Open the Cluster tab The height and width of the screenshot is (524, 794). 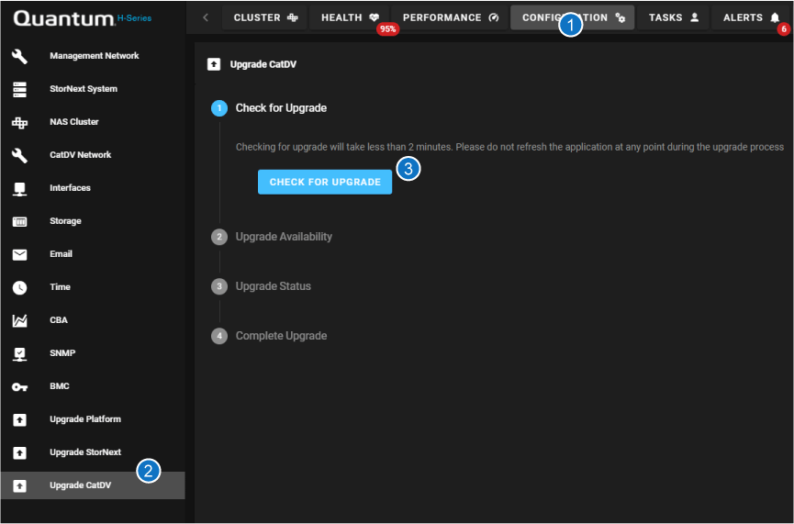point(265,17)
